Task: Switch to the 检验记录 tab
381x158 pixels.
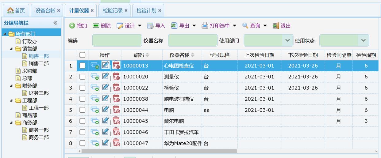Action: click(113, 10)
